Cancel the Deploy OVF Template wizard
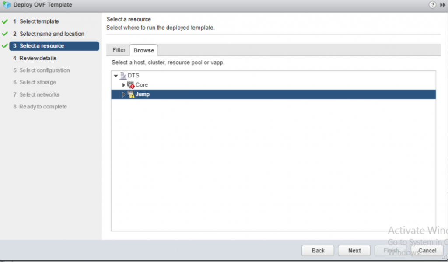Screen dimensions: 448x262 (427, 251)
